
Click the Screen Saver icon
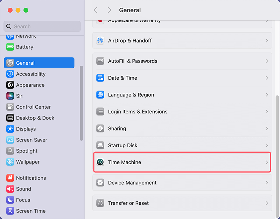(10, 140)
